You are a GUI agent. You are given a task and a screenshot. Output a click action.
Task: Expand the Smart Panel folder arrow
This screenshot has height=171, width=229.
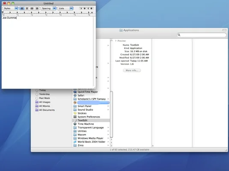108,106
